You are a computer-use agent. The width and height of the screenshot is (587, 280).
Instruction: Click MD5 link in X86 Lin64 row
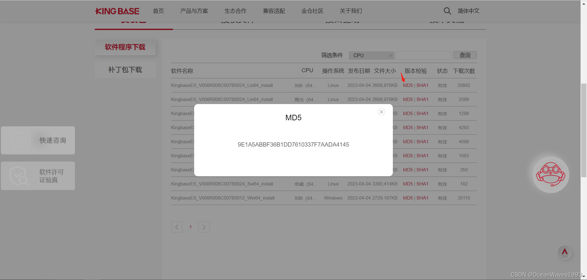tap(408, 85)
